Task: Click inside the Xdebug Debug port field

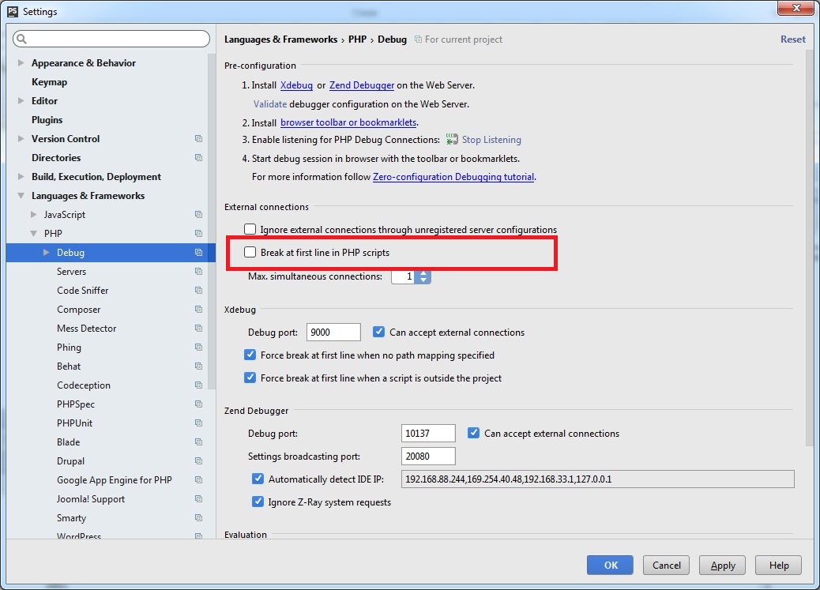Action: (332, 332)
